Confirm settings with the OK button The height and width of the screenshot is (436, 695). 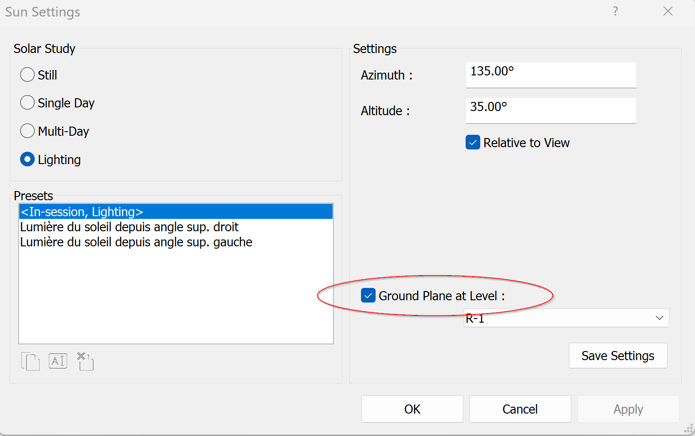pyautogui.click(x=412, y=409)
